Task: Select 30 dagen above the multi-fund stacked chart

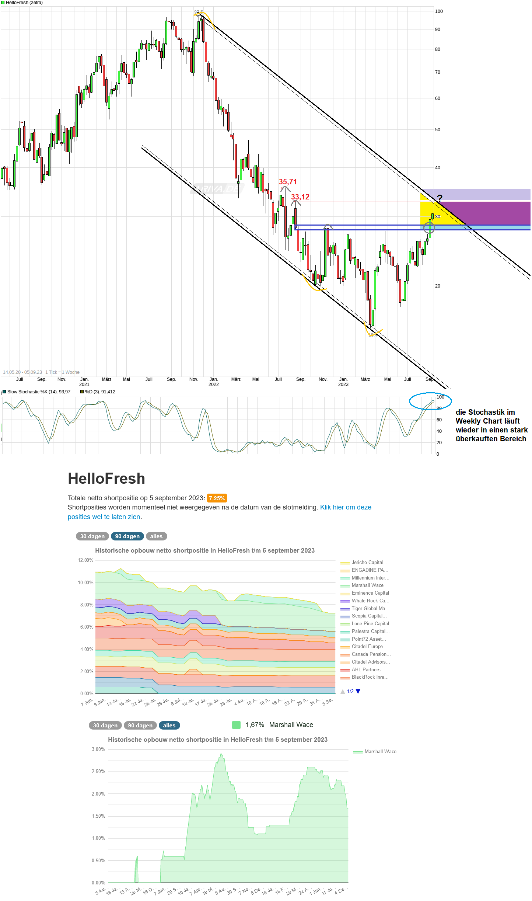Action: pyautogui.click(x=92, y=536)
